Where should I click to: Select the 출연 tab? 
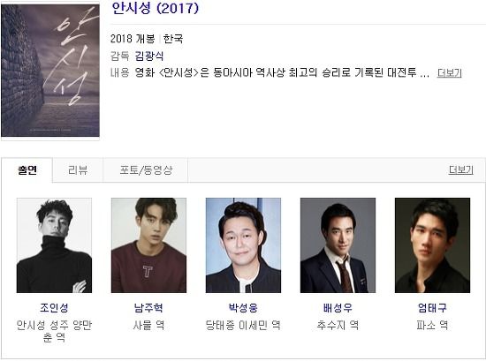pos(27,170)
